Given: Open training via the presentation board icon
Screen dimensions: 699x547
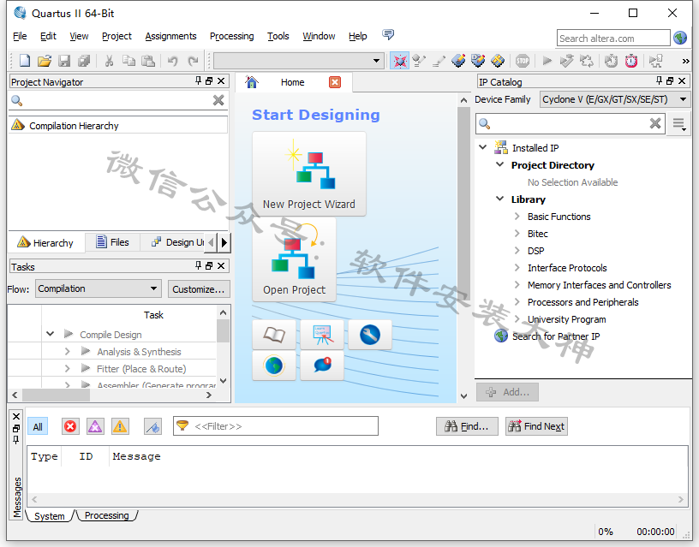Looking at the screenshot, I should click(322, 335).
